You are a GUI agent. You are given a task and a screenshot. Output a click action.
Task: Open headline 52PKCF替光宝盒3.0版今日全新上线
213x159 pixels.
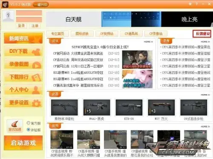coord(100,47)
